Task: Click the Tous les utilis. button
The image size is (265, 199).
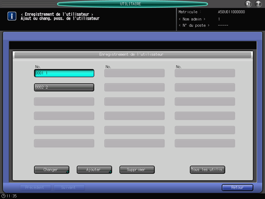Action: pyautogui.click(x=208, y=170)
